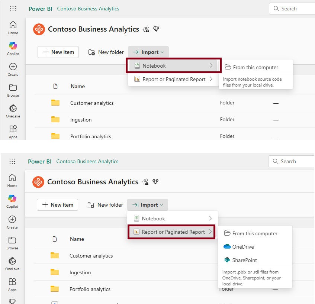This screenshot has width=315, height=304.
Task: Click file type column icon in bottom screenshot
Action: tap(55, 239)
